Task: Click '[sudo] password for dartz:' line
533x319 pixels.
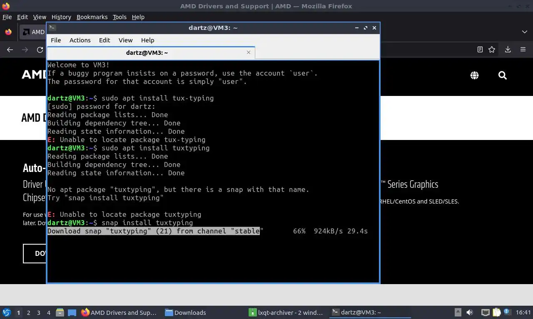Action: 101,106
